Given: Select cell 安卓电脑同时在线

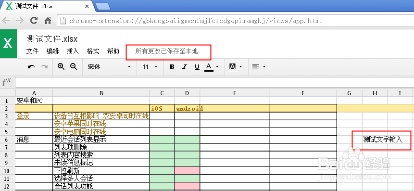Looking at the screenshot, I should 101,131.
